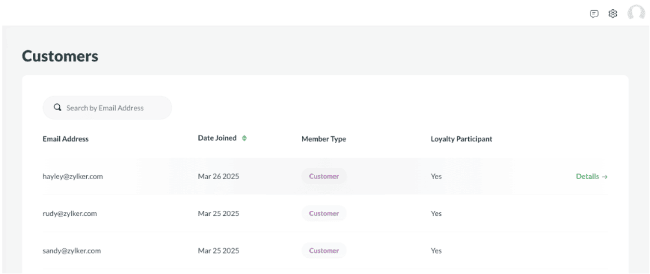The height and width of the screenshot is (274, 650).
Task: Click the Customers page heading
Action: pos(60,56)
